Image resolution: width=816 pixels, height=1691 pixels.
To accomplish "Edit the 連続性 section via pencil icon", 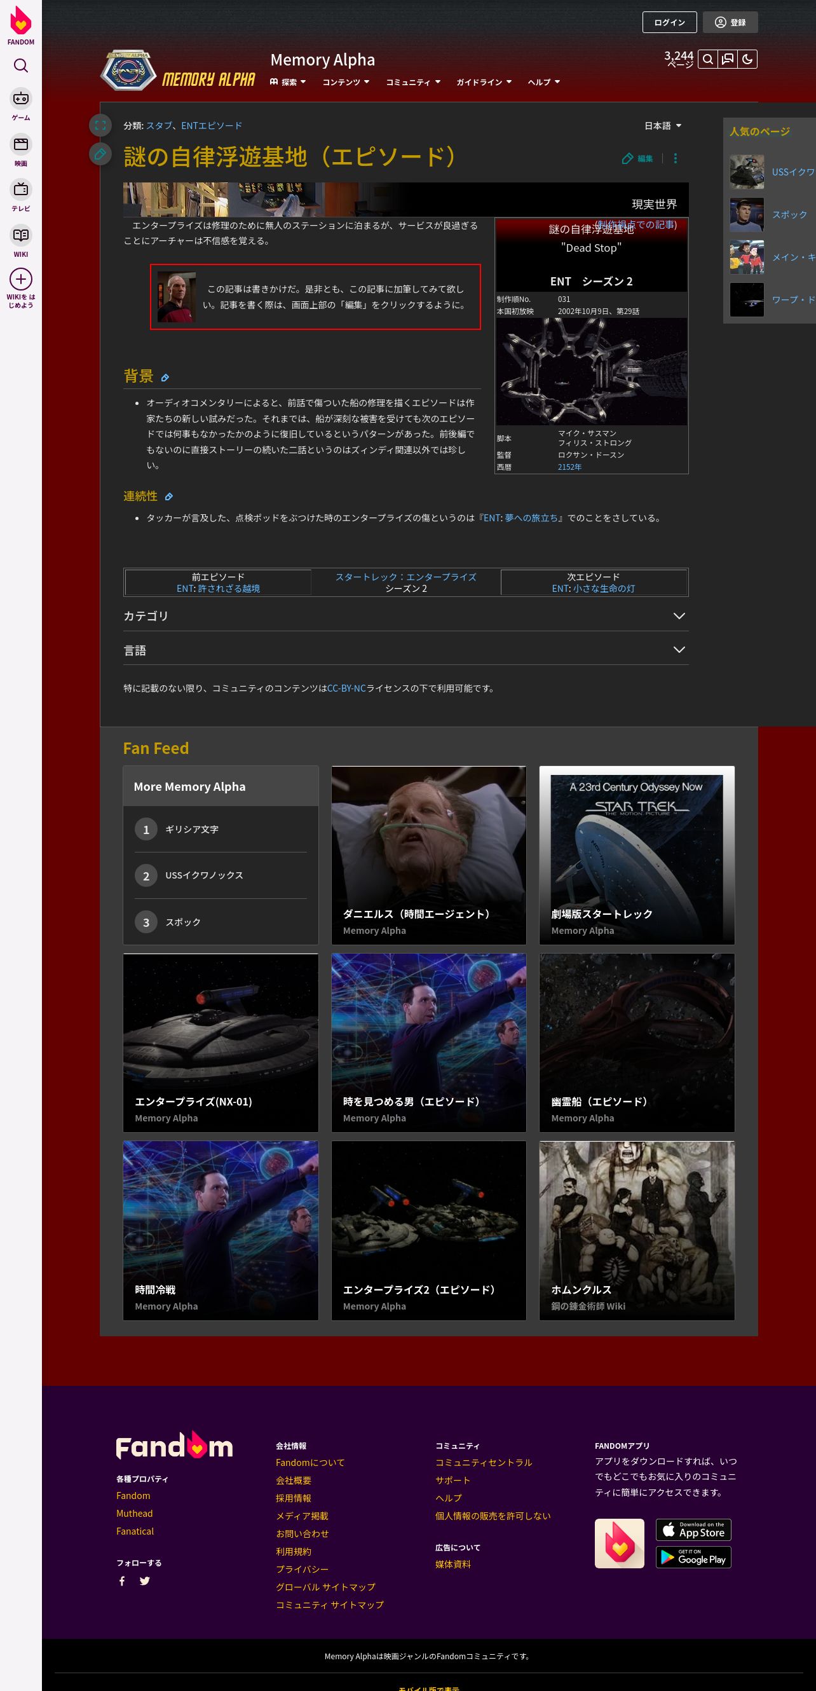I will (168, 497).
